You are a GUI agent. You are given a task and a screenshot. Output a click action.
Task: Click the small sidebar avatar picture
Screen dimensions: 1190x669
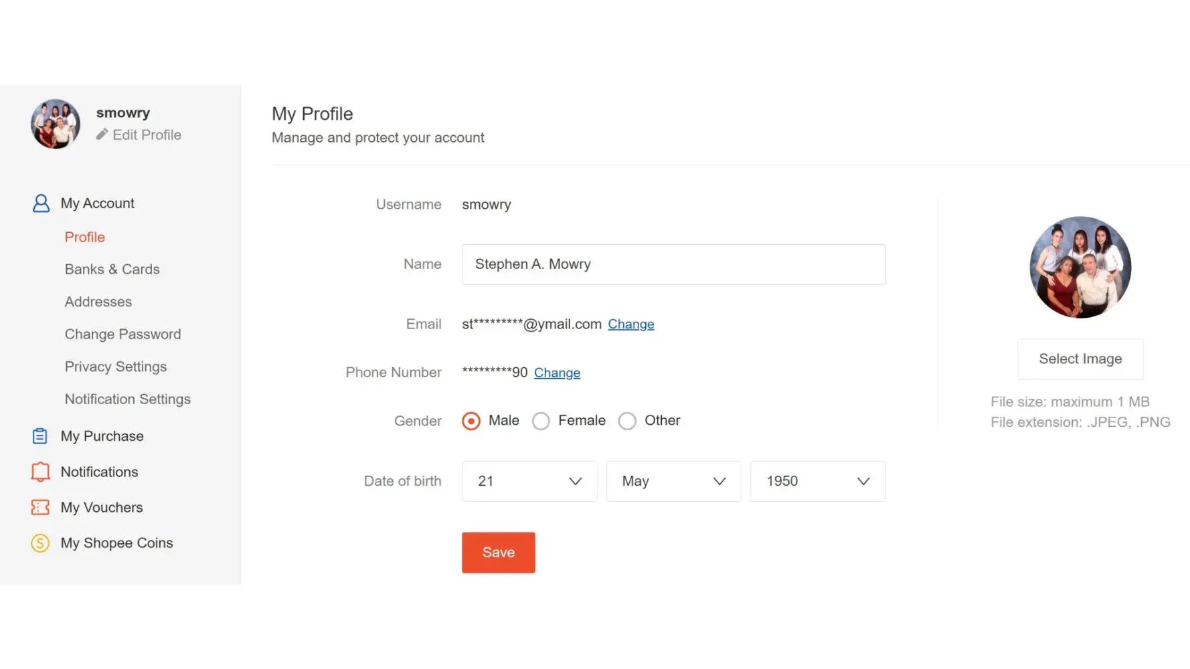(56, 124)
